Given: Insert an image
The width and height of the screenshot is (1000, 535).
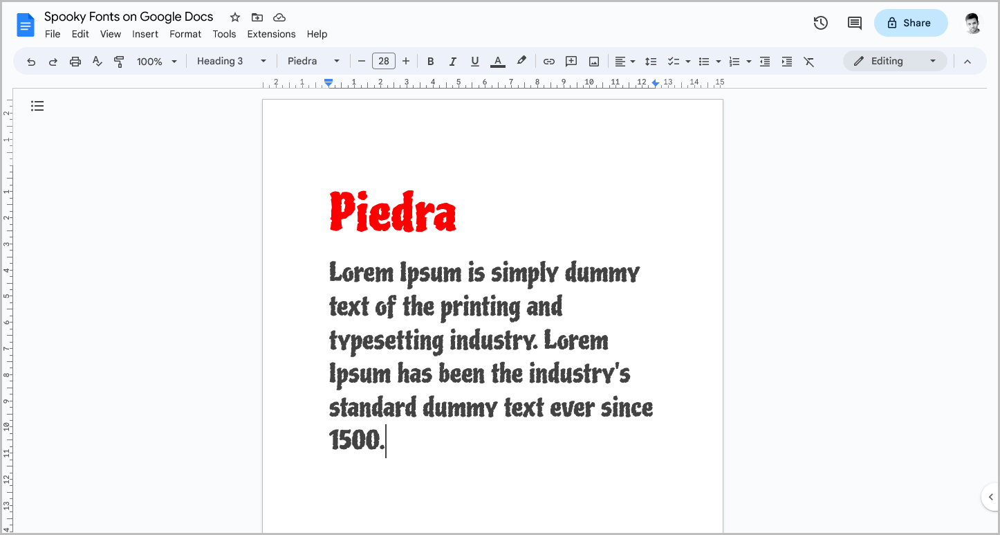Looking at the screenshot, I should click(x=593, y=61).
